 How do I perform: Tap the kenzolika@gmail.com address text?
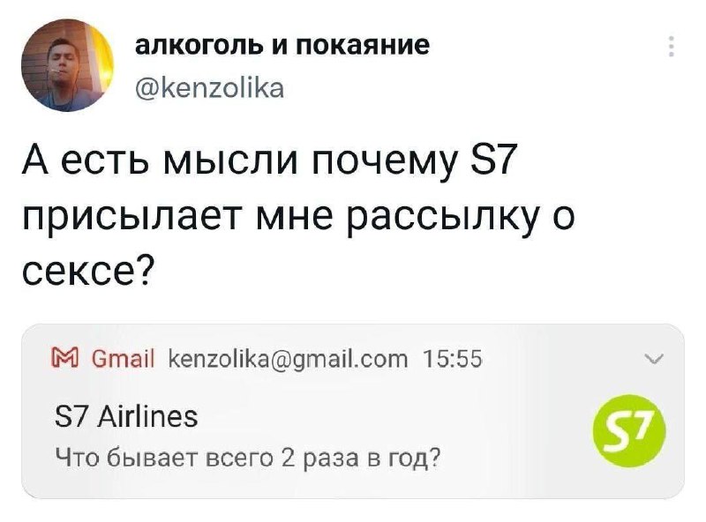tap(288, 360)
